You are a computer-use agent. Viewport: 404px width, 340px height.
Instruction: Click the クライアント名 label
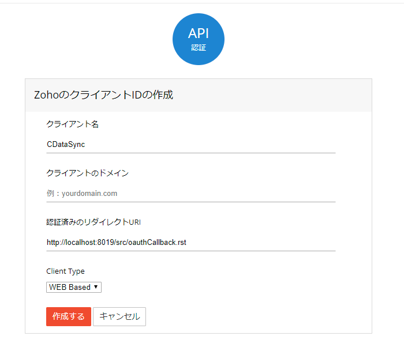[72, 124]
